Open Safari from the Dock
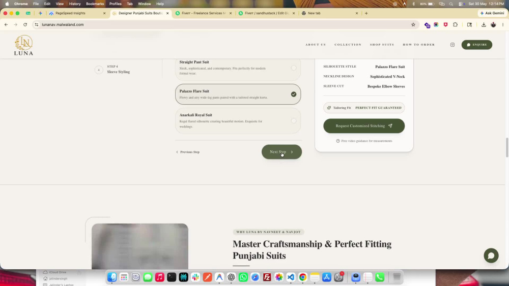The width and height of the screenshot is (509, 286). 255,277
